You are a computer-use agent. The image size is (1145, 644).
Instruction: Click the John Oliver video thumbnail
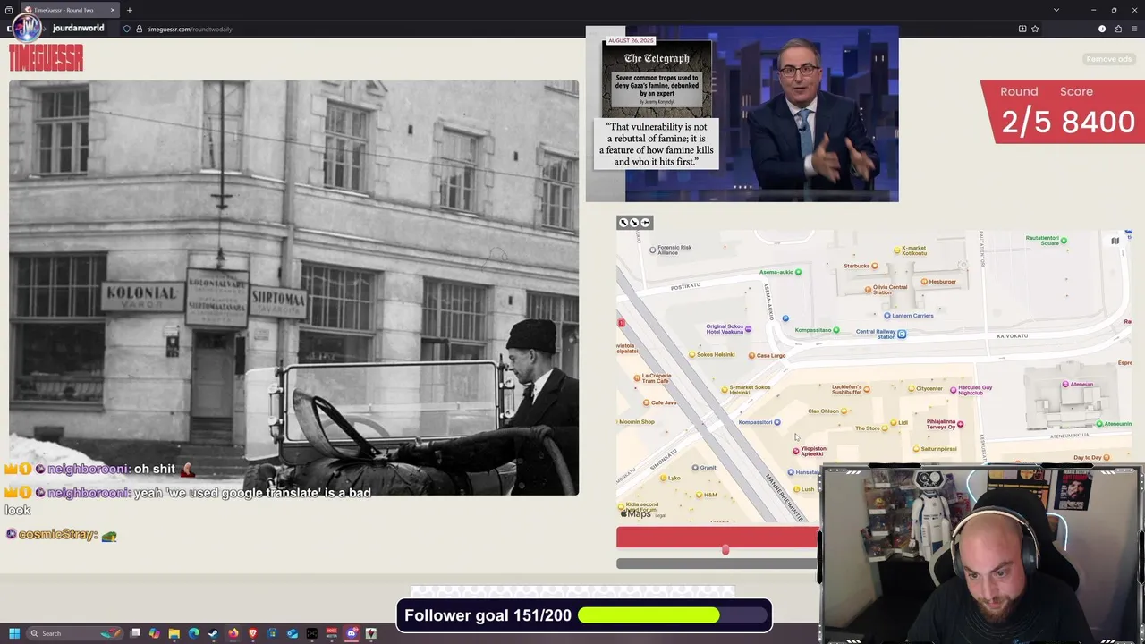[742, 114]
